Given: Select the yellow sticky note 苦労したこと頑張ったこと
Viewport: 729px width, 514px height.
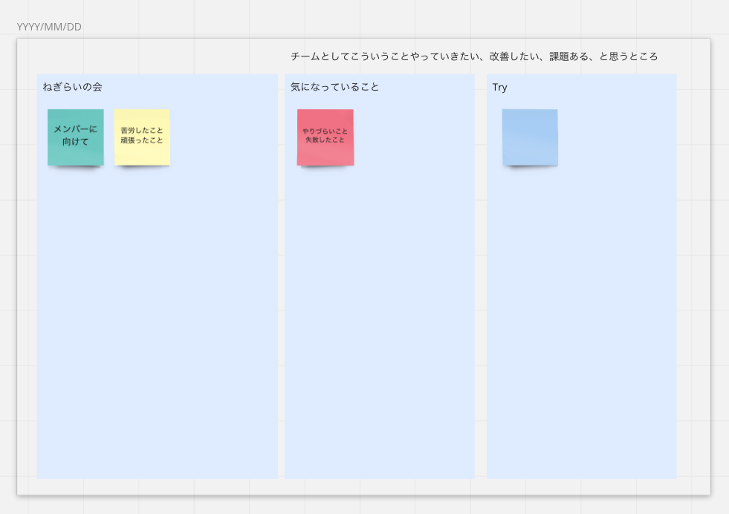Looking at the screenshot, I should click(x=142, y=137).
